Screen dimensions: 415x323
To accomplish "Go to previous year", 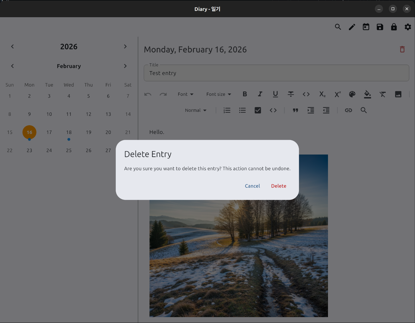I will tap(12, 47).
